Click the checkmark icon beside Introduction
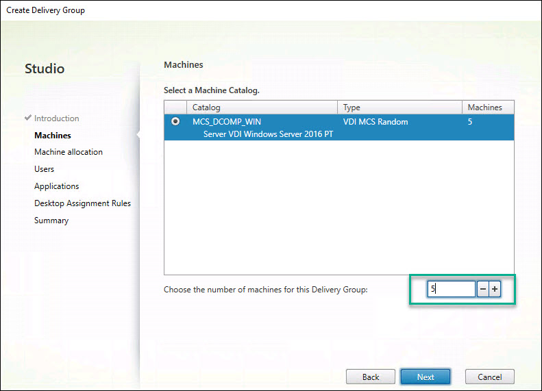The image size is (542, 391). [x=28, y=118]
